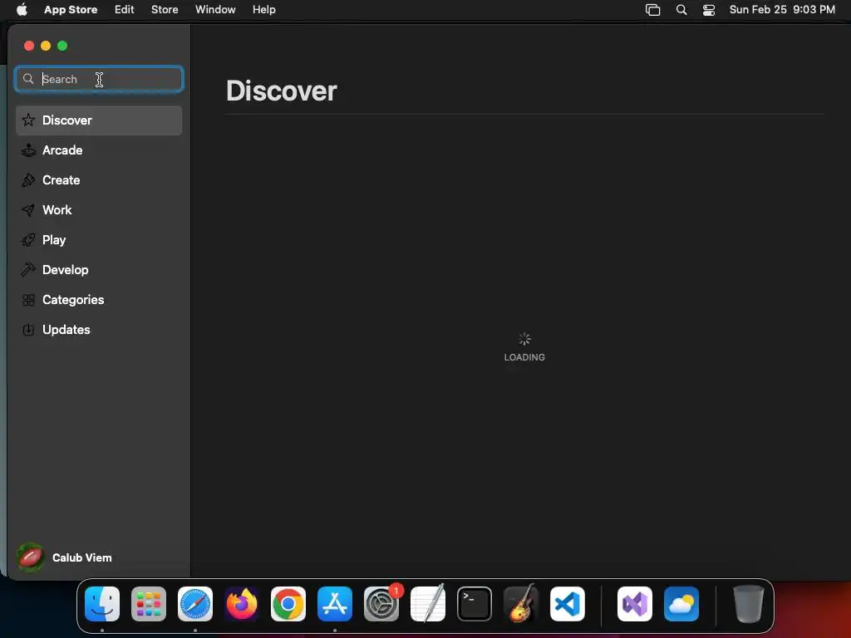
Task: Open Visual Studio Code from Dock
Action: tap(568, 604)
